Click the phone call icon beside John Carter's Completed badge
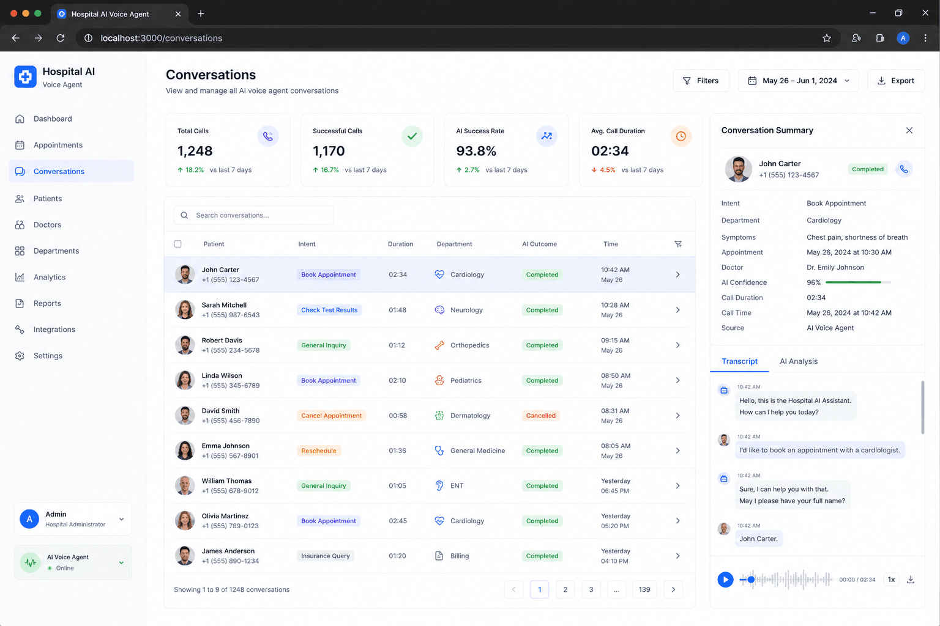 (x=904, y=169)
